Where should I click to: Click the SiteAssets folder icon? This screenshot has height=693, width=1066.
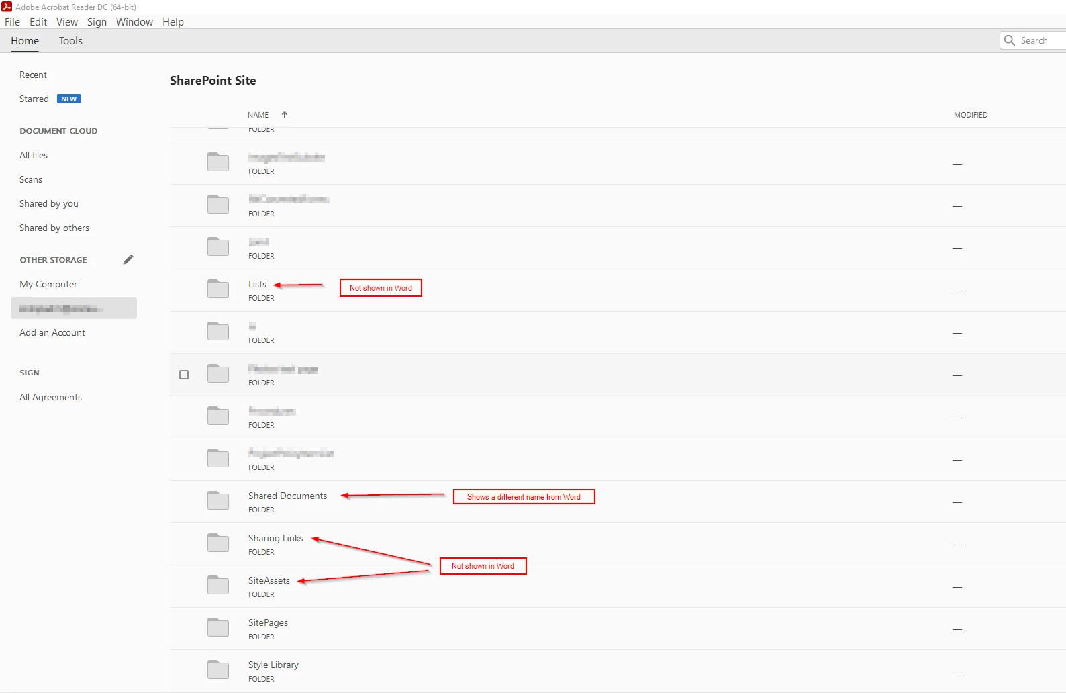(218, 585)
